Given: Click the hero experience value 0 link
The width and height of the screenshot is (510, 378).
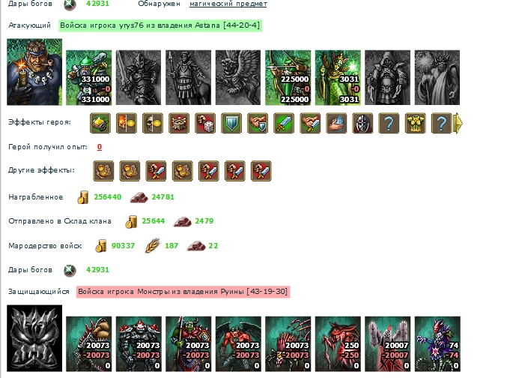Looking at the screenshot, I should [x=99, y=147].
